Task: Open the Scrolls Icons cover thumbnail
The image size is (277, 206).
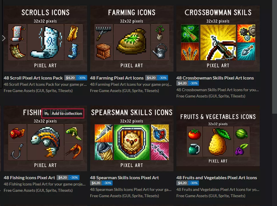Action: pos(45,38)
